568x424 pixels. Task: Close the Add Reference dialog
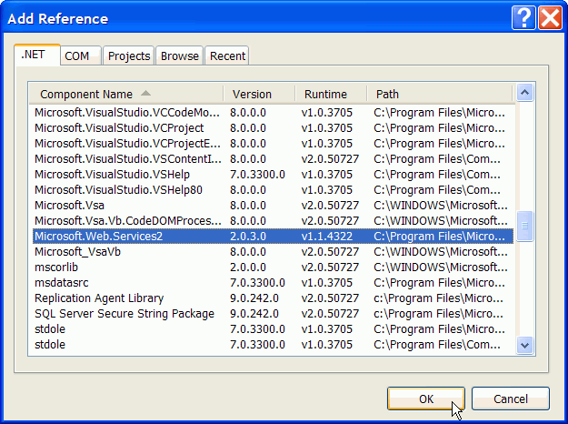(550, 17)
